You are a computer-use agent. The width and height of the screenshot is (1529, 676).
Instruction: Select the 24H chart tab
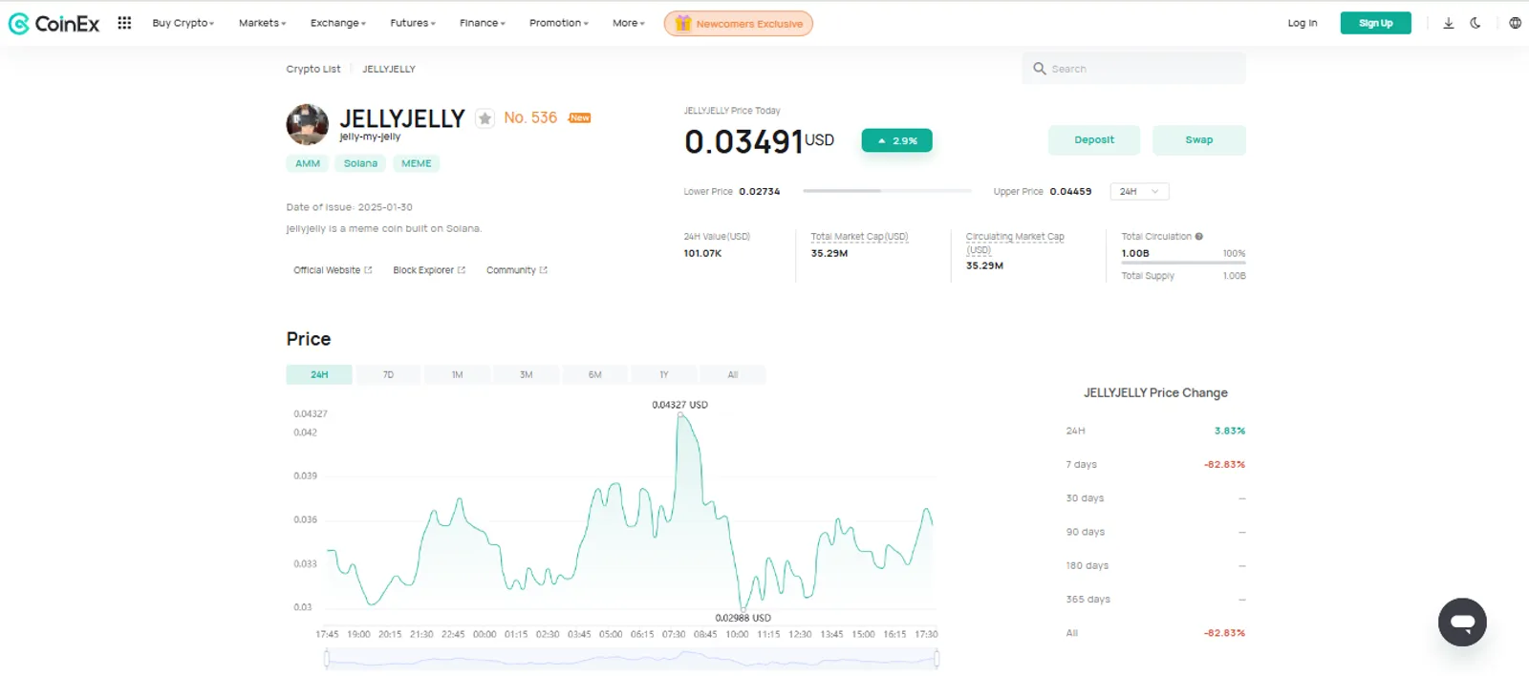tap(319, 374)
